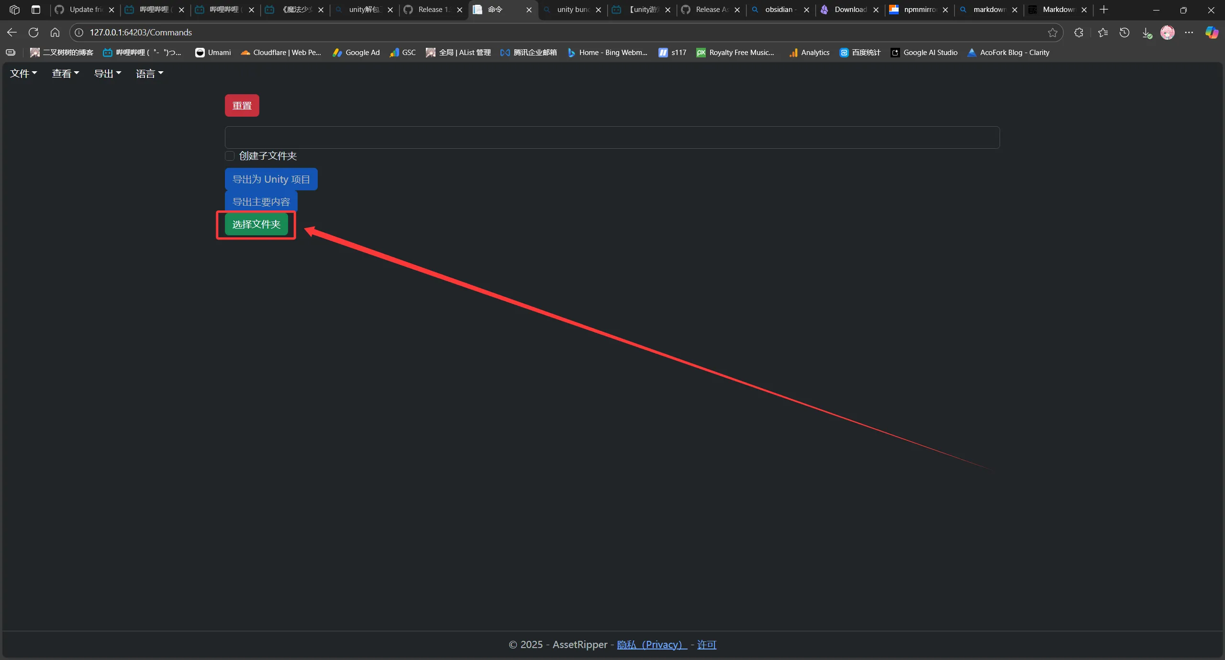
Task: Expand the 导出 dropdown menu
Action: click(107, 74)
